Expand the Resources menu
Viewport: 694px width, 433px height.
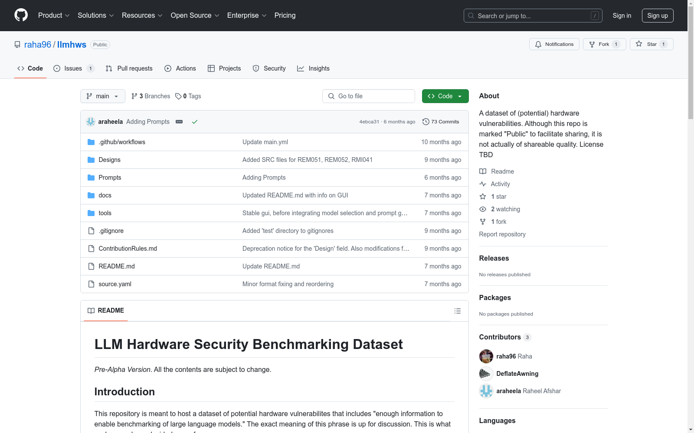(142, 16)
